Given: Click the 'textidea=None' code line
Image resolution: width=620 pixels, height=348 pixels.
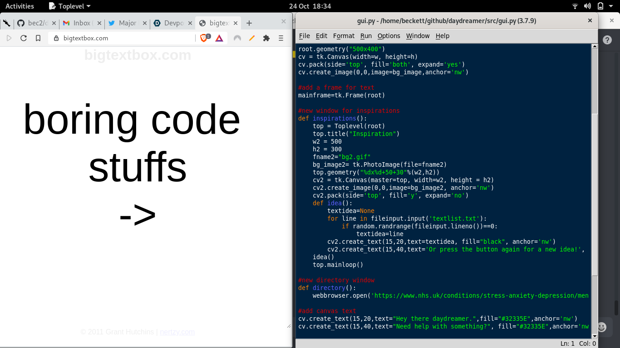Looking at the screenshot, I should (351, 211).
